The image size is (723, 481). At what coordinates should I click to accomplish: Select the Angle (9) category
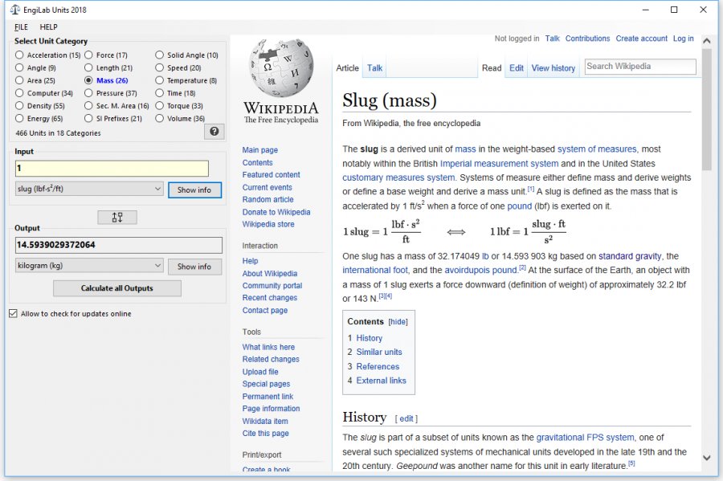(35, 67)
